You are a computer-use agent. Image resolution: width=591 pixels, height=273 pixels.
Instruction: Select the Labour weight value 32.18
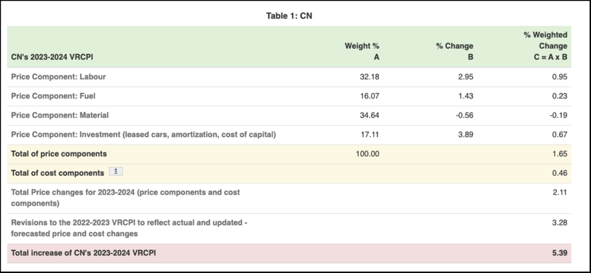369,77
